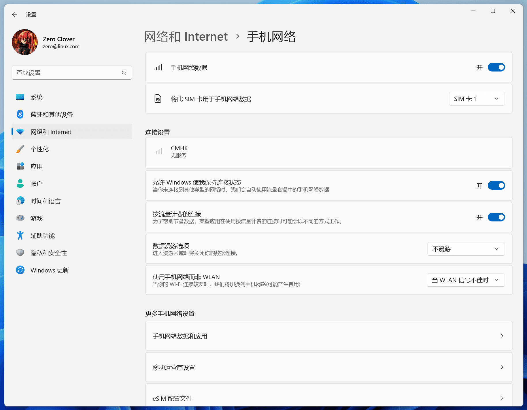Click the 设置 window title text
Viewport: 527px width, 410px height.
tap(31, 15)
